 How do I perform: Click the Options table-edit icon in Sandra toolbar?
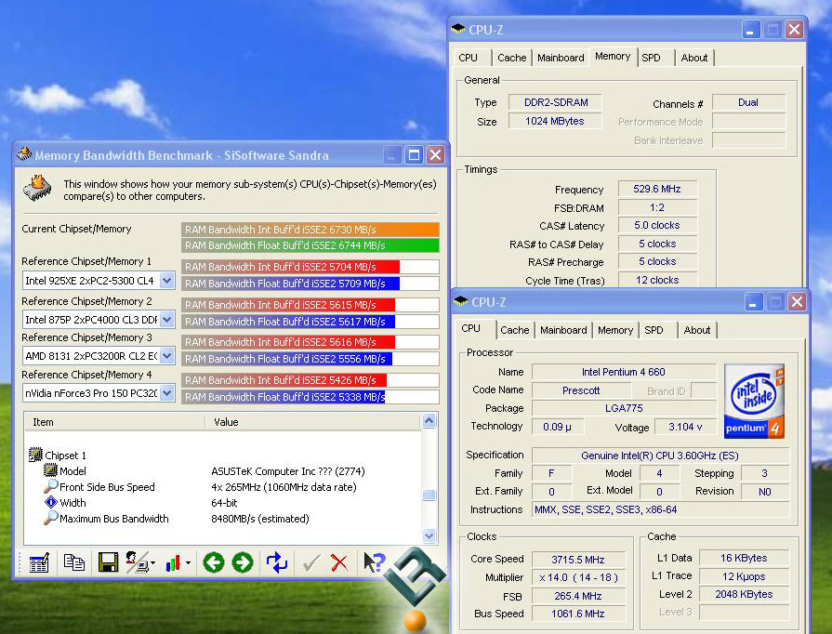point(38,562)
